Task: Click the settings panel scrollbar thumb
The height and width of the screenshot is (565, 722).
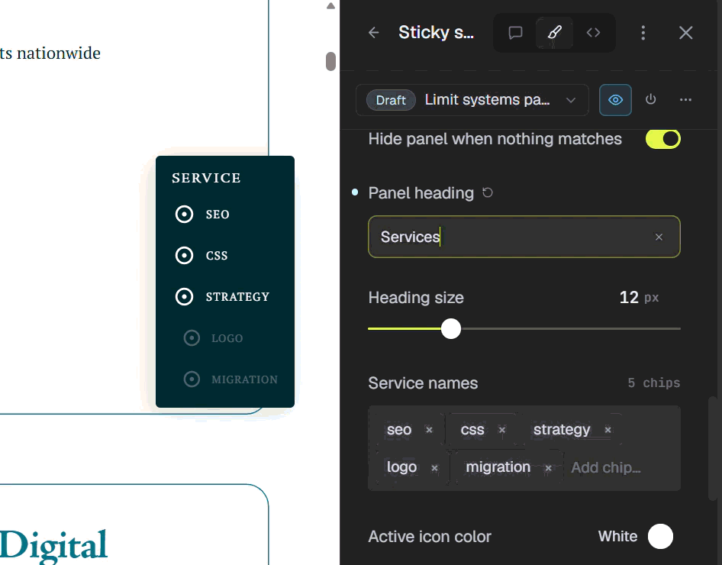Action: click(713, 447)
